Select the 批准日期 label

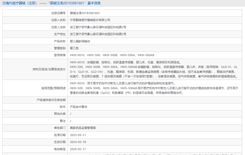click(x=60, y=135)
